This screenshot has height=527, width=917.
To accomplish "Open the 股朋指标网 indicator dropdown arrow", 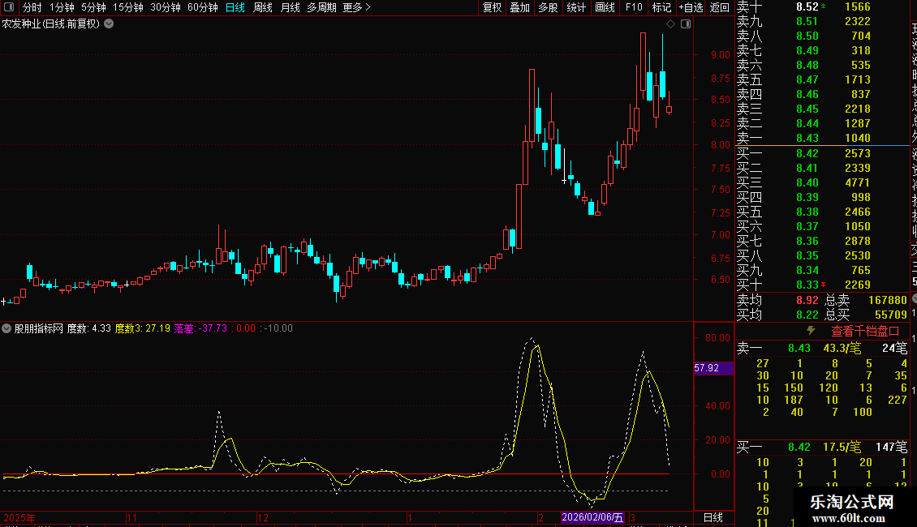I will (x=6, y=328).
